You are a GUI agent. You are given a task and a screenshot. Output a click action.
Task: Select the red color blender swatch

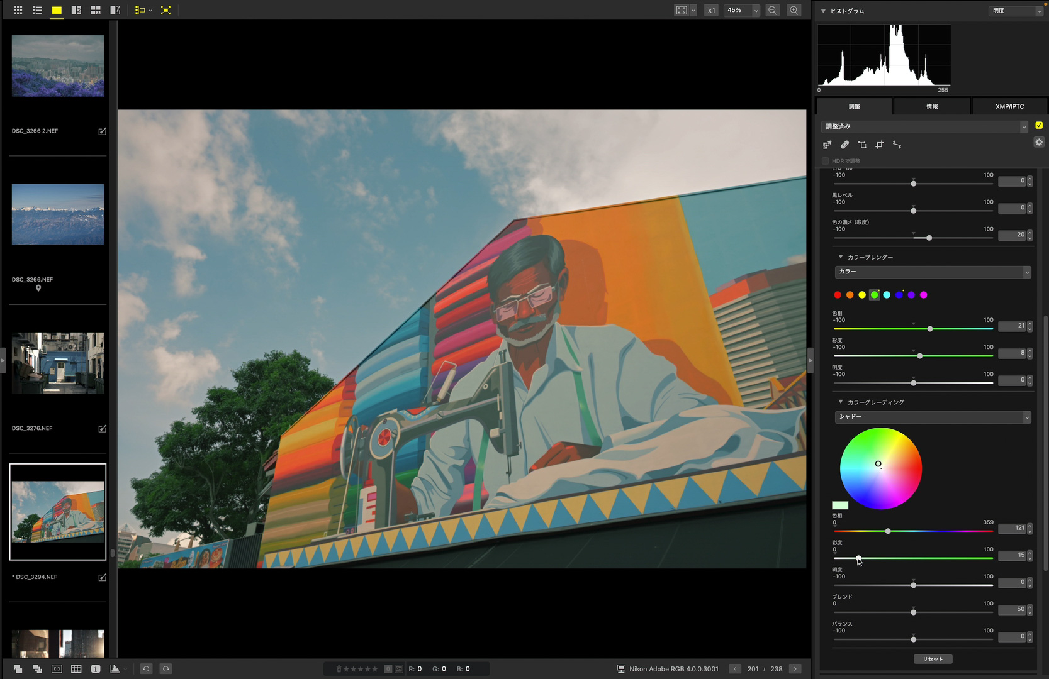click(x=838, y=295)
